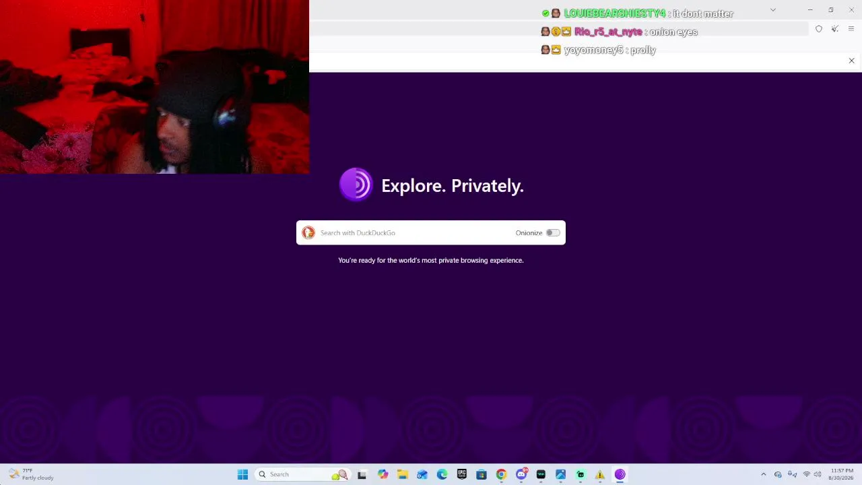Click the Windows taskbar Search box
The width and height of the screenshot is (862, 485).
(x=302, y=474)
